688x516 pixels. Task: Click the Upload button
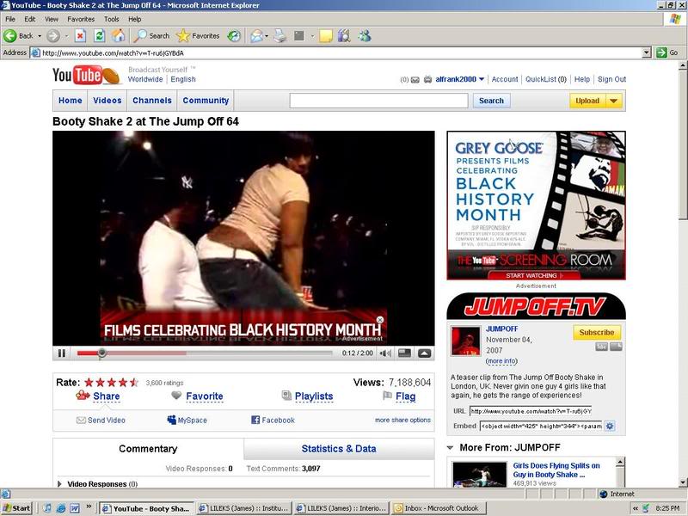[587, 101]
